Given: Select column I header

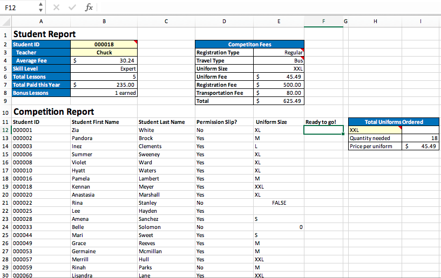Looking at the screenshot, I should (x=420, y=22).
